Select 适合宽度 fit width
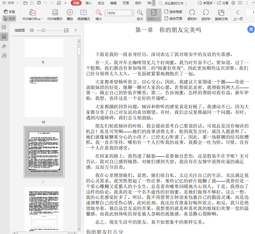Screen dimensions: 255x234 [173, 12]
